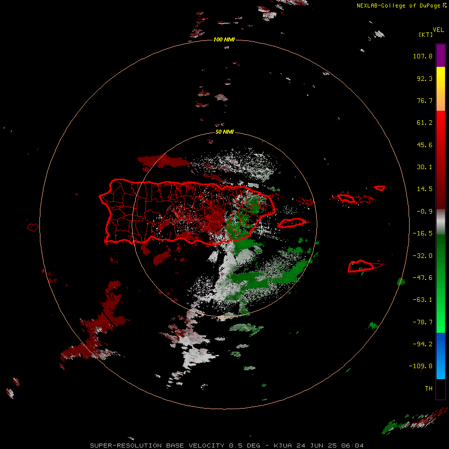Viewport: 449px width, 449px height.
Task: Click the Super-Resolution Base Velocity caption
Action: click(x=227, y=446)
